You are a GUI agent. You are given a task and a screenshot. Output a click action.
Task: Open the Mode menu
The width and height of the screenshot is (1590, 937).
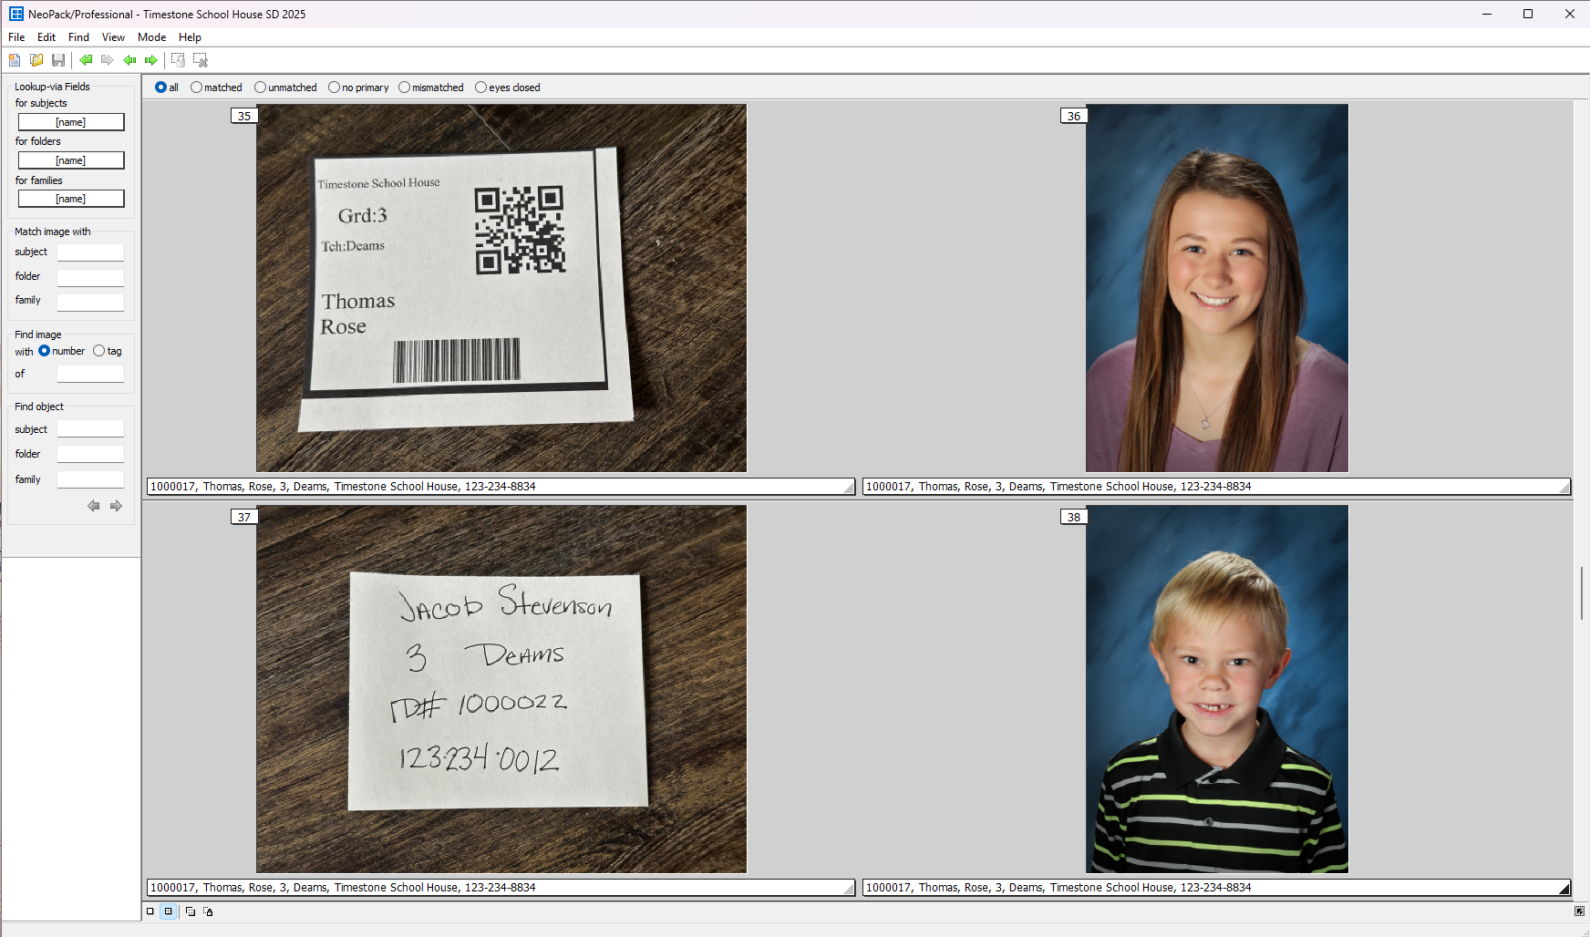(151, 37)
